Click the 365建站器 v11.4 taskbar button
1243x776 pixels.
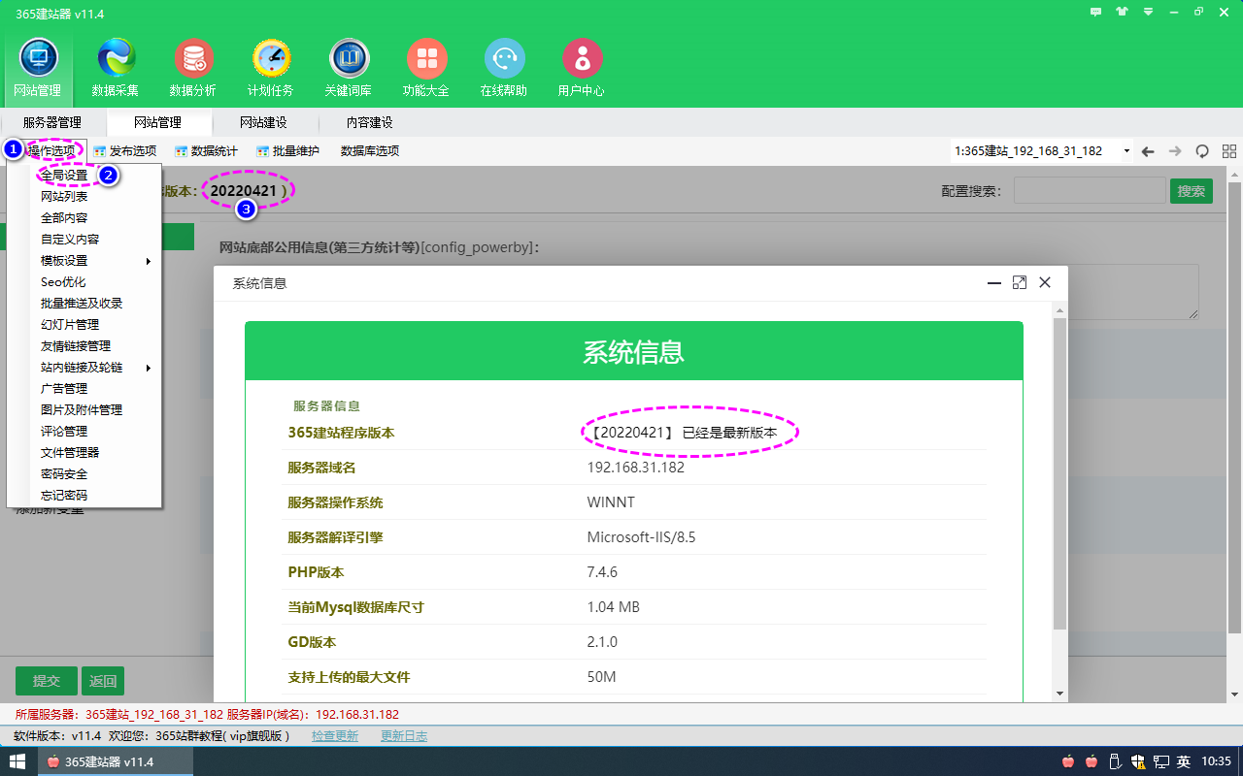coord(116,761)
